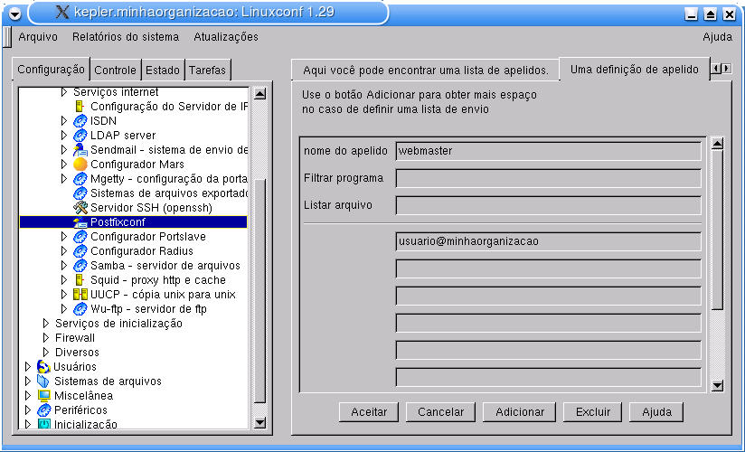Expand the Diversos node
This screenshot has width=745, height=452.
tap(46, 353)
